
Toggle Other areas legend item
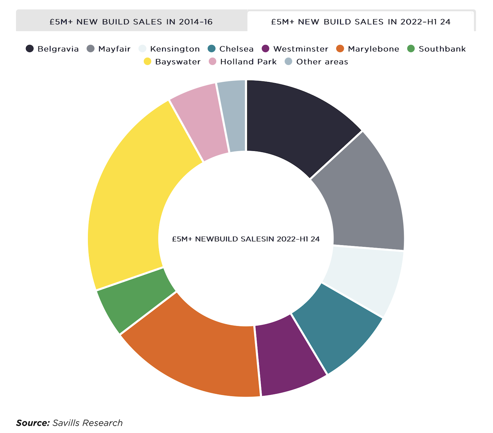[x=316, y=62]
